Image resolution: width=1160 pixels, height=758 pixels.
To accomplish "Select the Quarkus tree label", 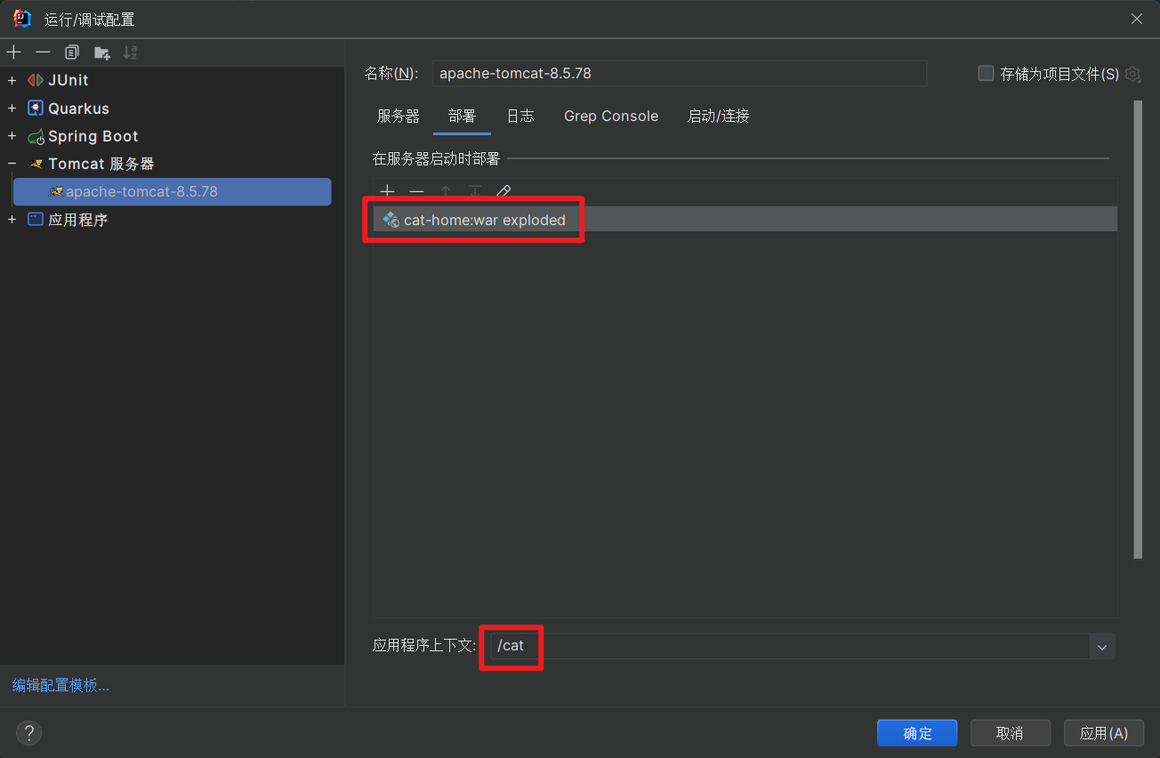I will (x=78, y=109).
